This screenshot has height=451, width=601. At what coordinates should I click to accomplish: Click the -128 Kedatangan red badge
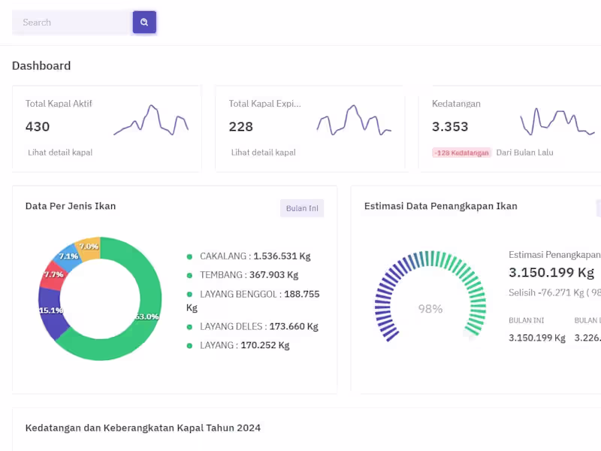(461, 153)
